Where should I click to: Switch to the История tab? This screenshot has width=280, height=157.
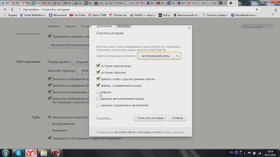click(x=86, y=26)
